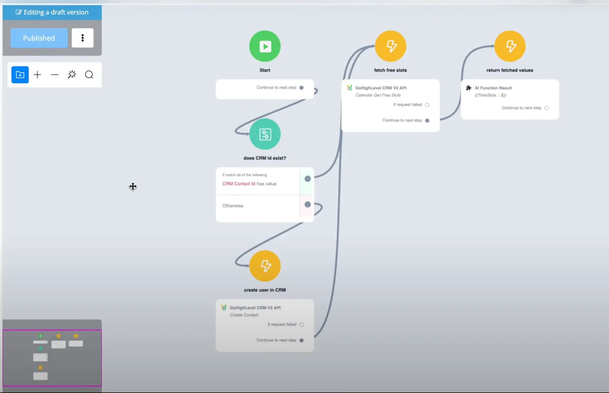Click the '{{TimeSlots :: $}}' value text
Image resolution: width=609 pixels, height=393 pixels.
click(490, 95)
